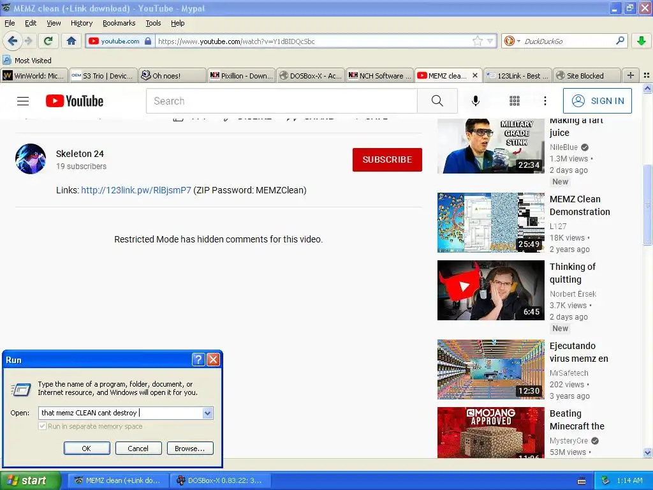Image resolution: width=653 pixels, height=490 pixels.
Task: Select MEMZ clean taskbar button
Action: [x=118, y=480]
